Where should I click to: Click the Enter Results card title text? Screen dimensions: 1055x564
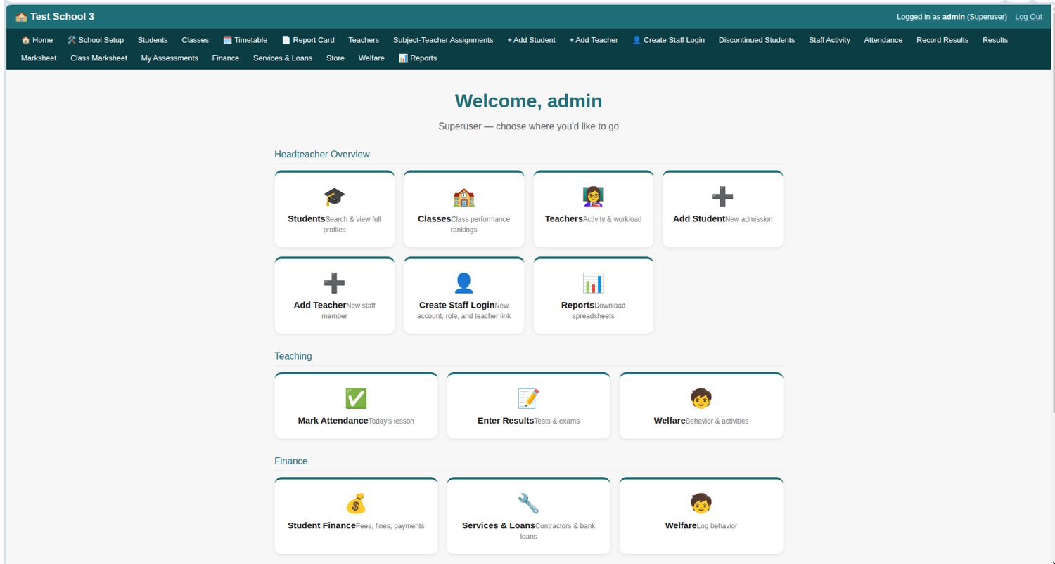click(506, 420)
